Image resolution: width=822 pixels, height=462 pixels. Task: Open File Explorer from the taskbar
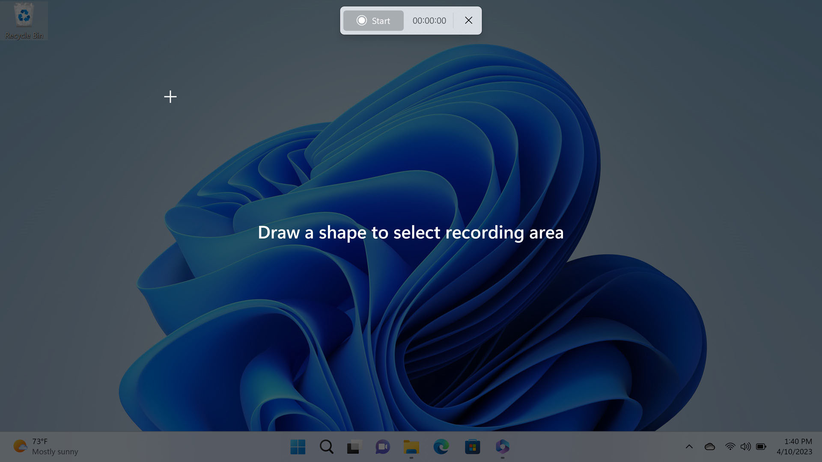411,447
